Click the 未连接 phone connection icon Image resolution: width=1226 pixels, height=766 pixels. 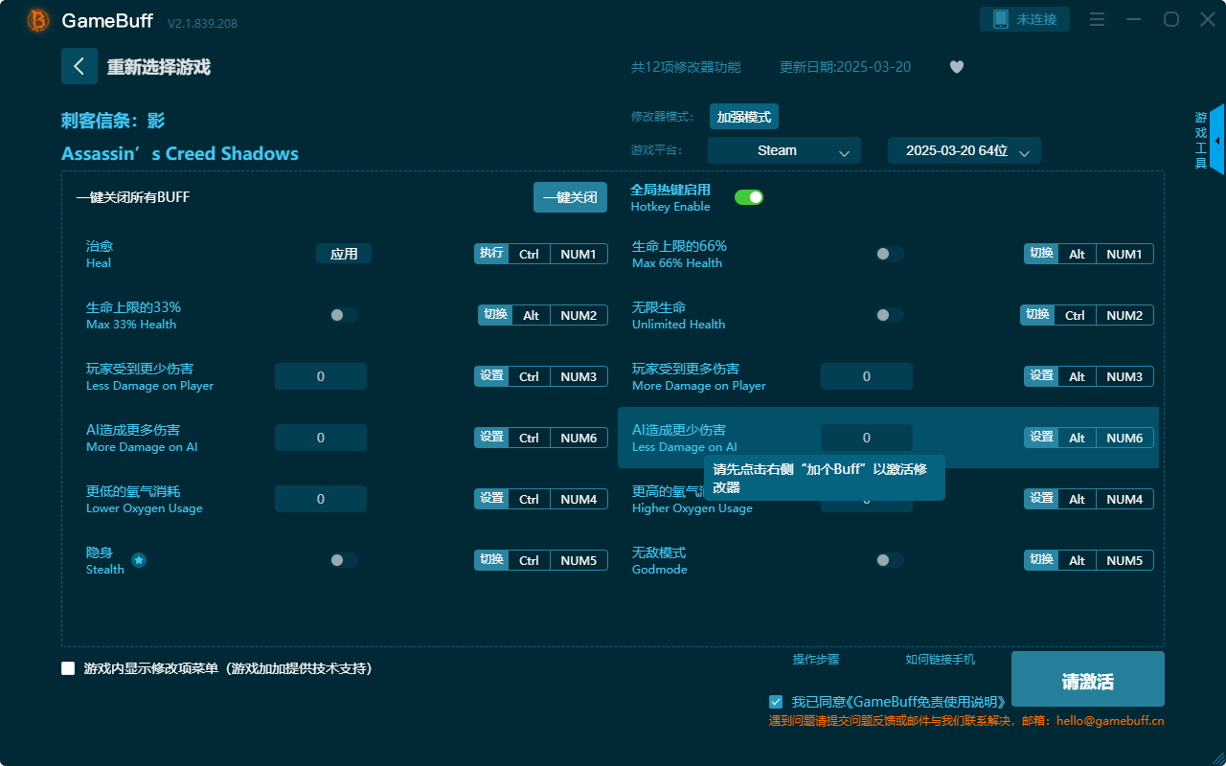(1025, 18)
